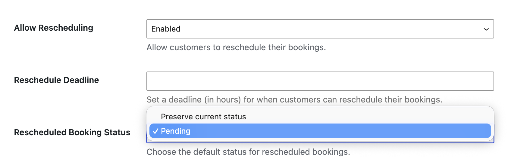514x168 pixels.
Task: Click the Reschedule Deadline label
Action: tap(56, 80)
